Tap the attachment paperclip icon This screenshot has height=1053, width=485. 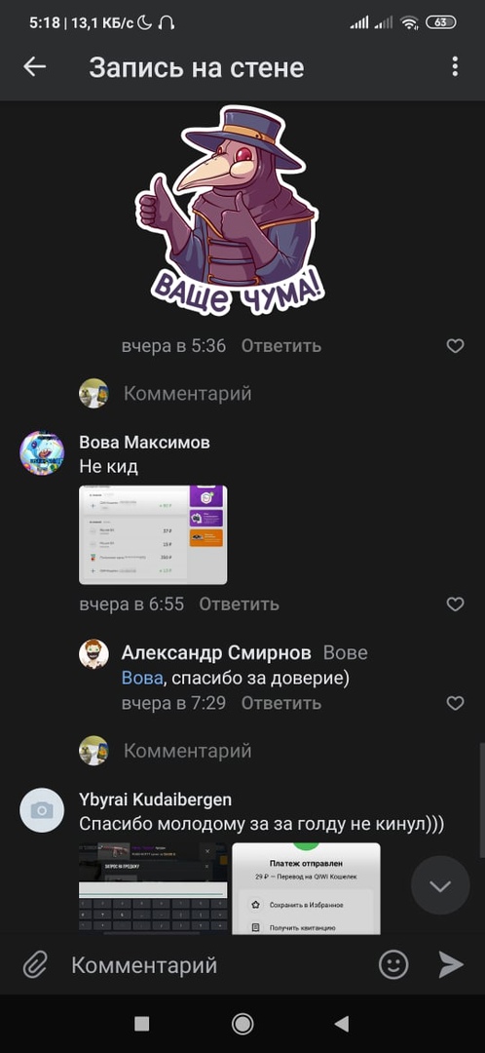click(x=36, y=965)
